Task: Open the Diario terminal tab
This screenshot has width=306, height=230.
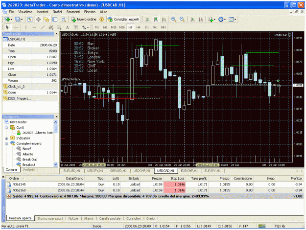Action: (x=150, y=218)
